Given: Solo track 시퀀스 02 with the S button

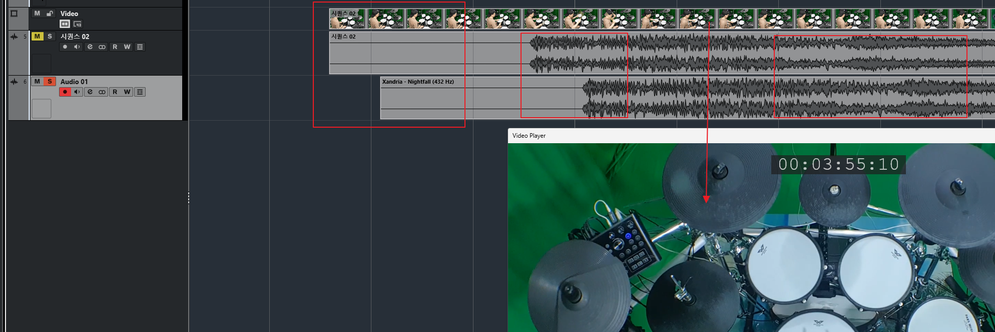Looking at the screenshot, I should pos(50,36).
